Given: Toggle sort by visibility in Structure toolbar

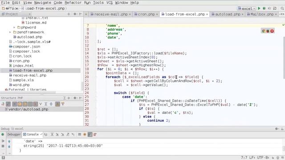Looking at the screenshot, I should (3, 104).
